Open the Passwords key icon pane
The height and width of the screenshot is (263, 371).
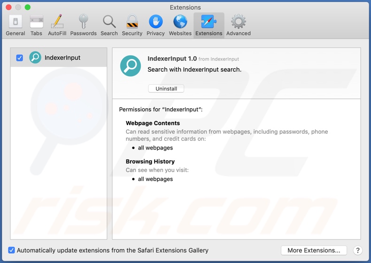[83, 25]
